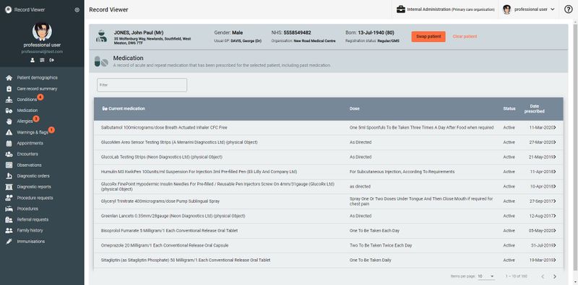The width and height of the screenshot is (578, 285).
Task: Click the GlucoRx FinePoint Hypodermic Insulin Needles name
Action: point(217,186)
